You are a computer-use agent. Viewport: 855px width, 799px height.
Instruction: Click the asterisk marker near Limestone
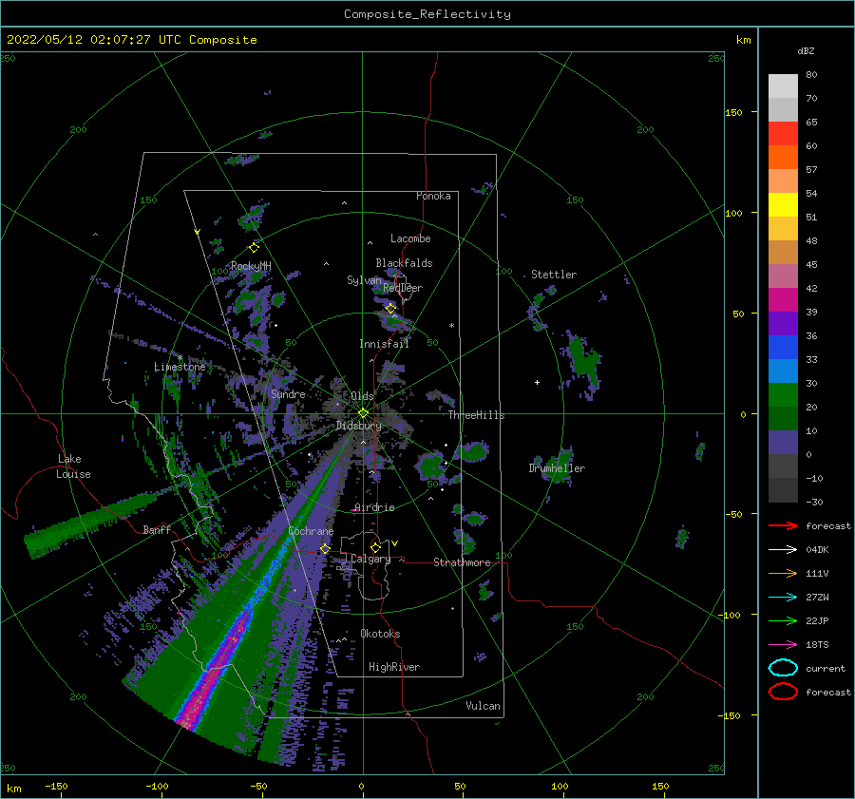click(x=180, y=357)
